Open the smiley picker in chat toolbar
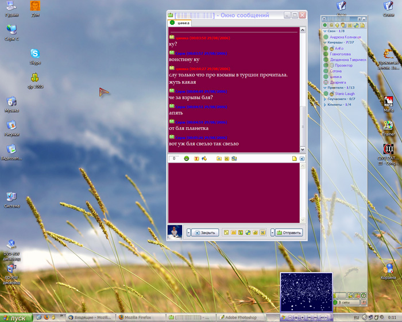 pyautogui.click(x=187, y=158)
